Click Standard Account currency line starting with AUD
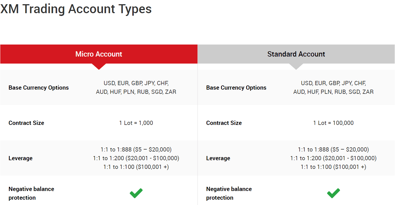This screenshot has height=205, width=395. (333, 92)
